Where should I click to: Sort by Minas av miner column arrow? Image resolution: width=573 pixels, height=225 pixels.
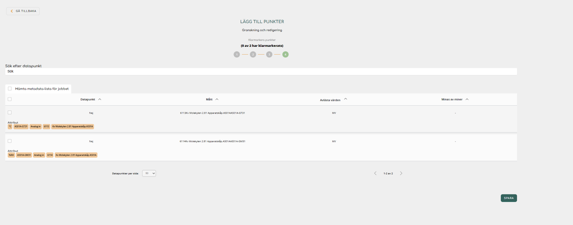467,99
